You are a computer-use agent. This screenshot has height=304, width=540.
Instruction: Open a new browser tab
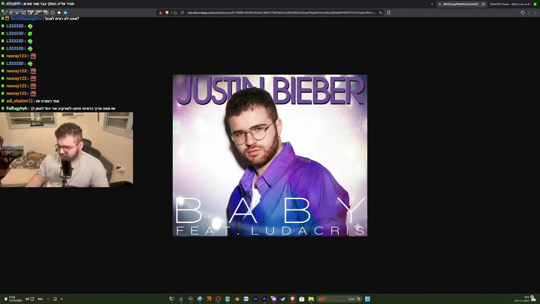point(432,4)
